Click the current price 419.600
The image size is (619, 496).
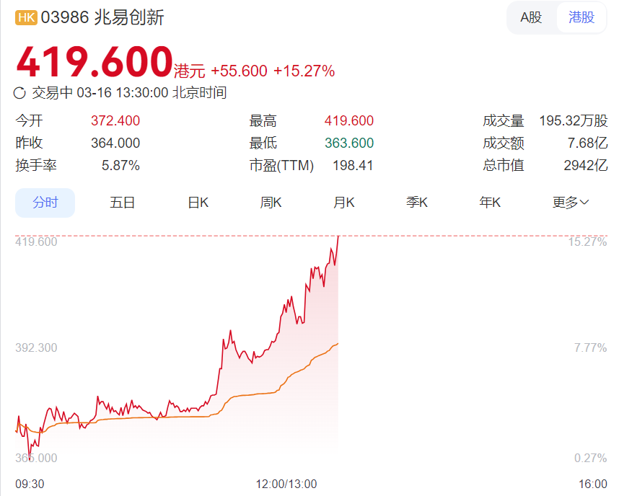(95, 63)
